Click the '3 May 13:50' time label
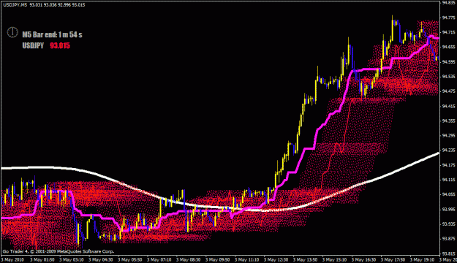 pyautogui.click(x=305, y=259)
